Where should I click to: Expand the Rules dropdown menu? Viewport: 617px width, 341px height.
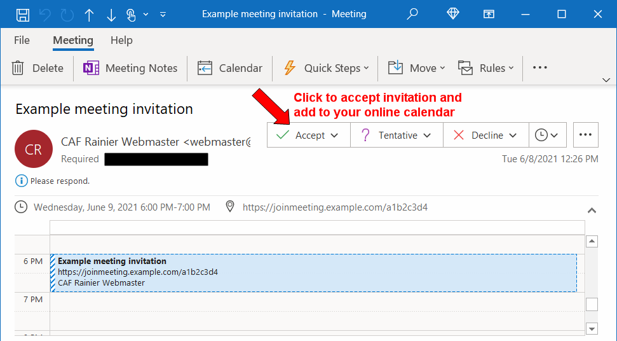pyautogui.click(x=486, y=68)
